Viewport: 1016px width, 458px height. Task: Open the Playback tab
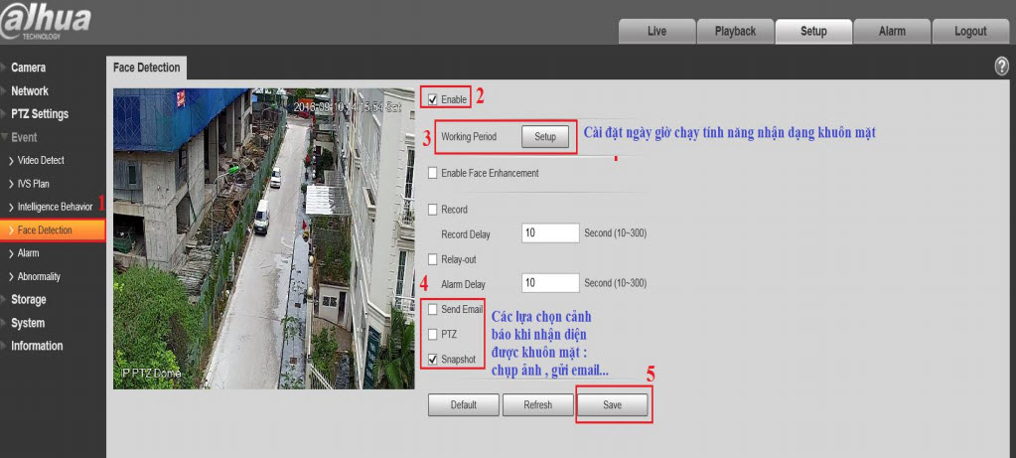click(736, 31)
